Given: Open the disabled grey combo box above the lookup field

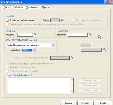Looking at the screenshot, I should pos(88,45).
